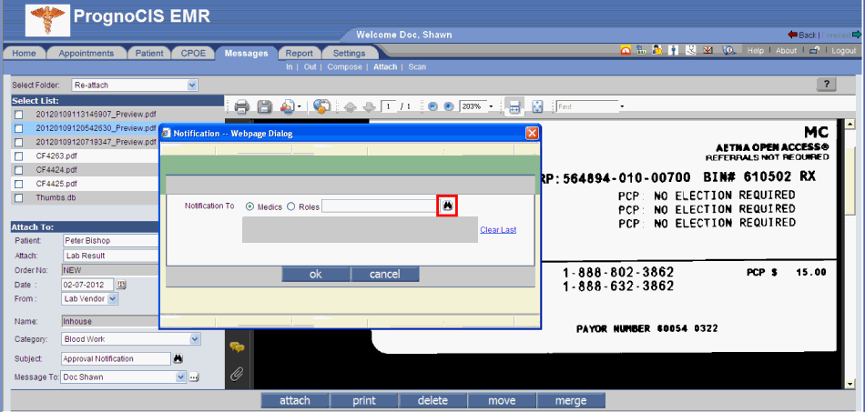The width and height of the screenshot is (865, 412).
Task: Open the Compose submenu under Messages
Action: pos(345,66)
